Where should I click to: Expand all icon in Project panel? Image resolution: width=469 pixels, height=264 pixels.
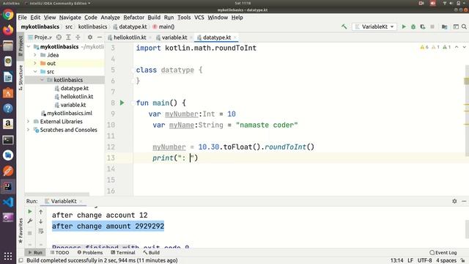point(68,37)
